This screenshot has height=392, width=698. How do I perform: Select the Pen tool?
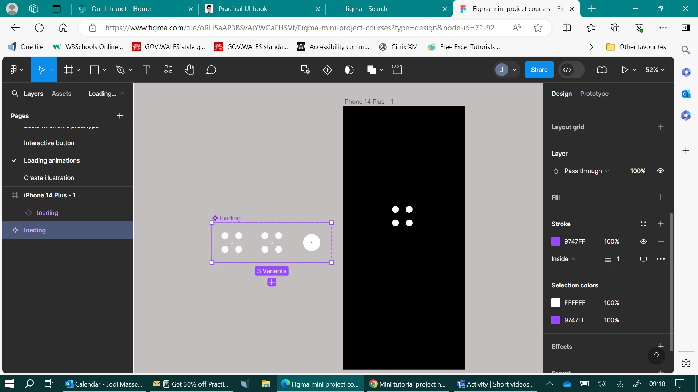click(120, 70)
